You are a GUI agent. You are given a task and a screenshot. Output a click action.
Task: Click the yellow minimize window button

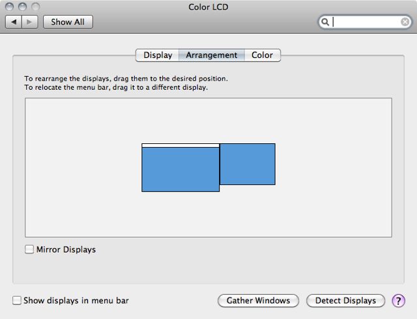click(23, 7)
